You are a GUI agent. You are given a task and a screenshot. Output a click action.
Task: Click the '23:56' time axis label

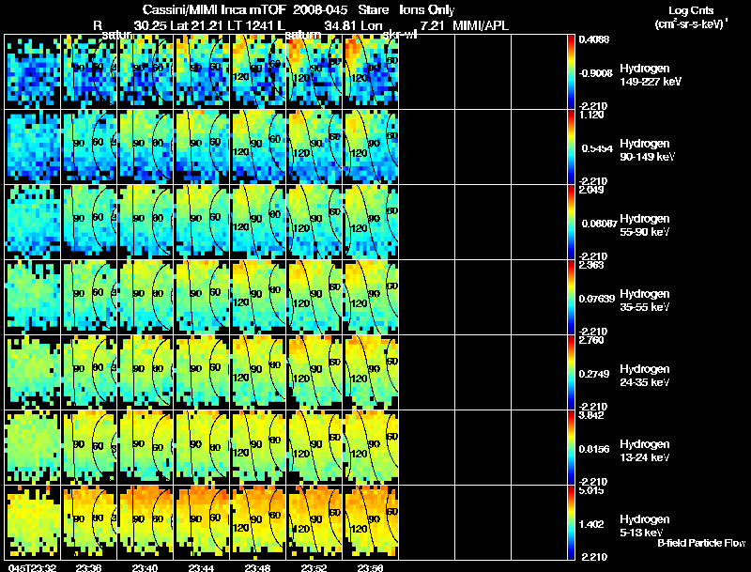point(370,568)
